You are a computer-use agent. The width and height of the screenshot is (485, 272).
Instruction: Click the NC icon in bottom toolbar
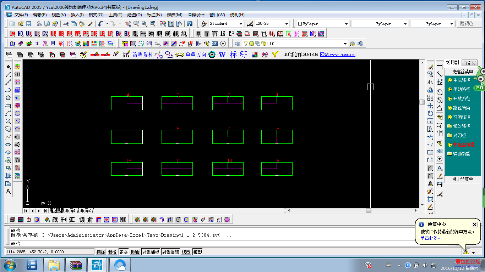[123, 220]
